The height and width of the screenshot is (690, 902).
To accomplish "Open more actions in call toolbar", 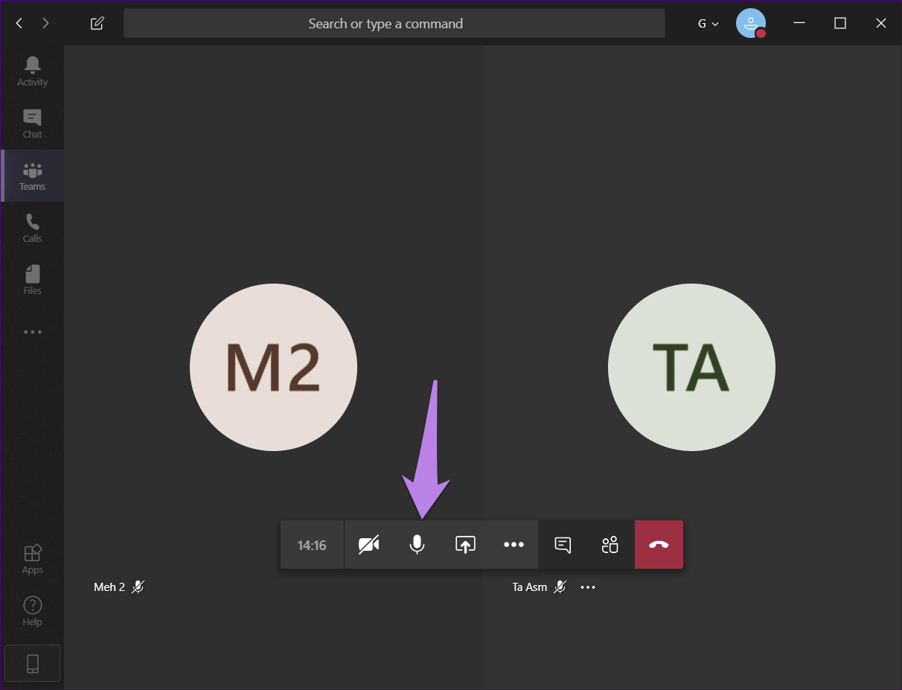I will [514, 545].
